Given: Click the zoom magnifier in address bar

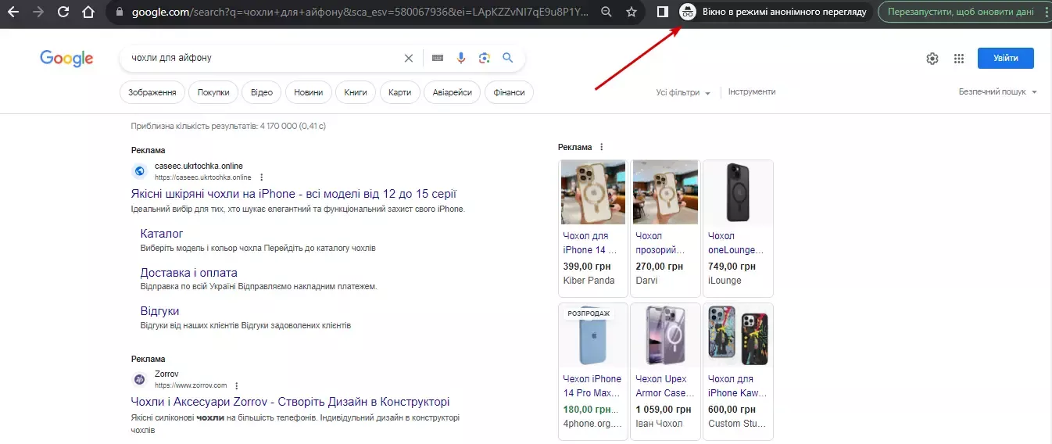Looking at the screenshot, I should [x=607, y=13].
